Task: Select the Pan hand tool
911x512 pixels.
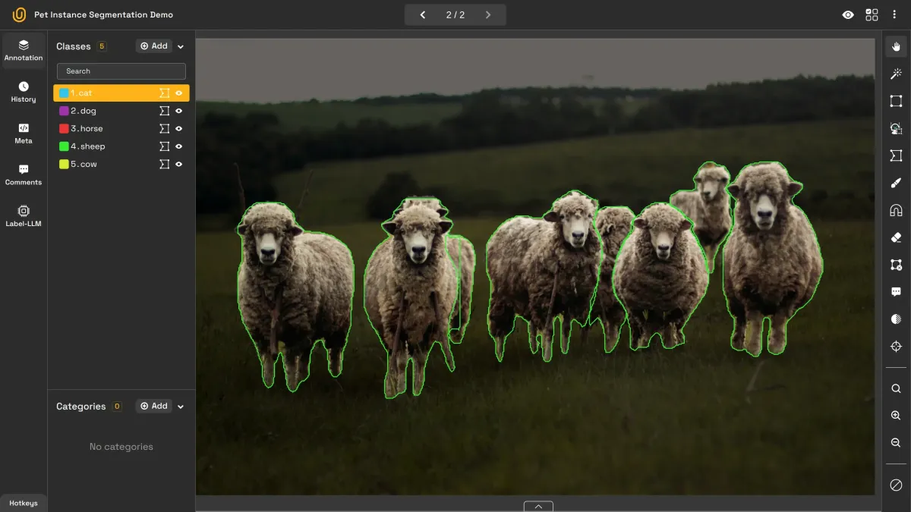Action: pyautogui.click(x=895, y=46)
